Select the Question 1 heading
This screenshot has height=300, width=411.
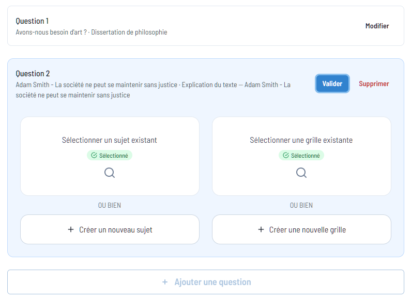point(32,21)
